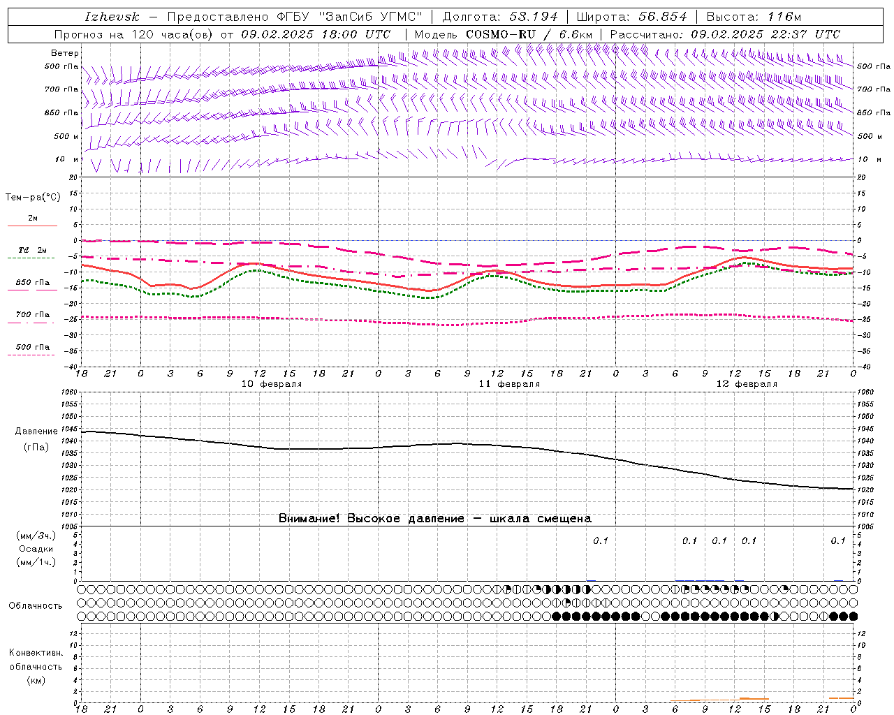Click the 'Высота: 116м' elevation value
894x715 pixels.
point(754,17)
